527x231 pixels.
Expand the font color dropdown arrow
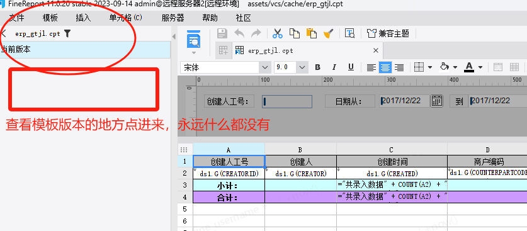pos(480,67)
